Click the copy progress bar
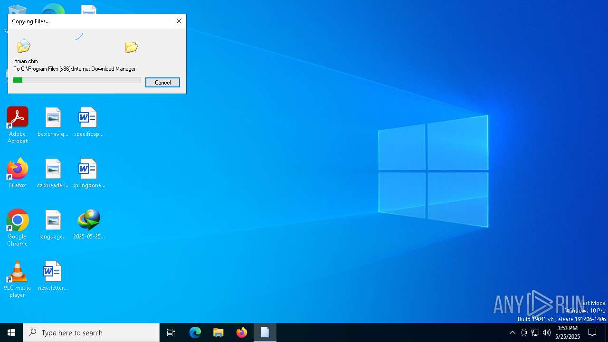Screen dimensions: 608x342 click(77, 80)
